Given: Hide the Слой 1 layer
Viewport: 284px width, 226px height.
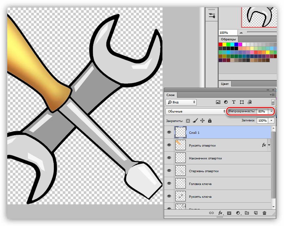Looking at the screenshot, I should (x=169, y=132).
